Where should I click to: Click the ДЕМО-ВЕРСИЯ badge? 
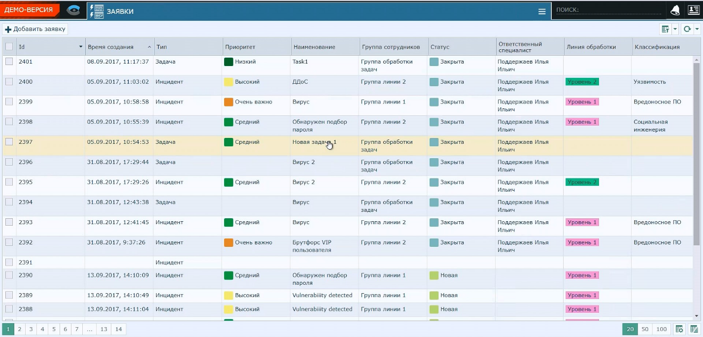click(29, 10)
